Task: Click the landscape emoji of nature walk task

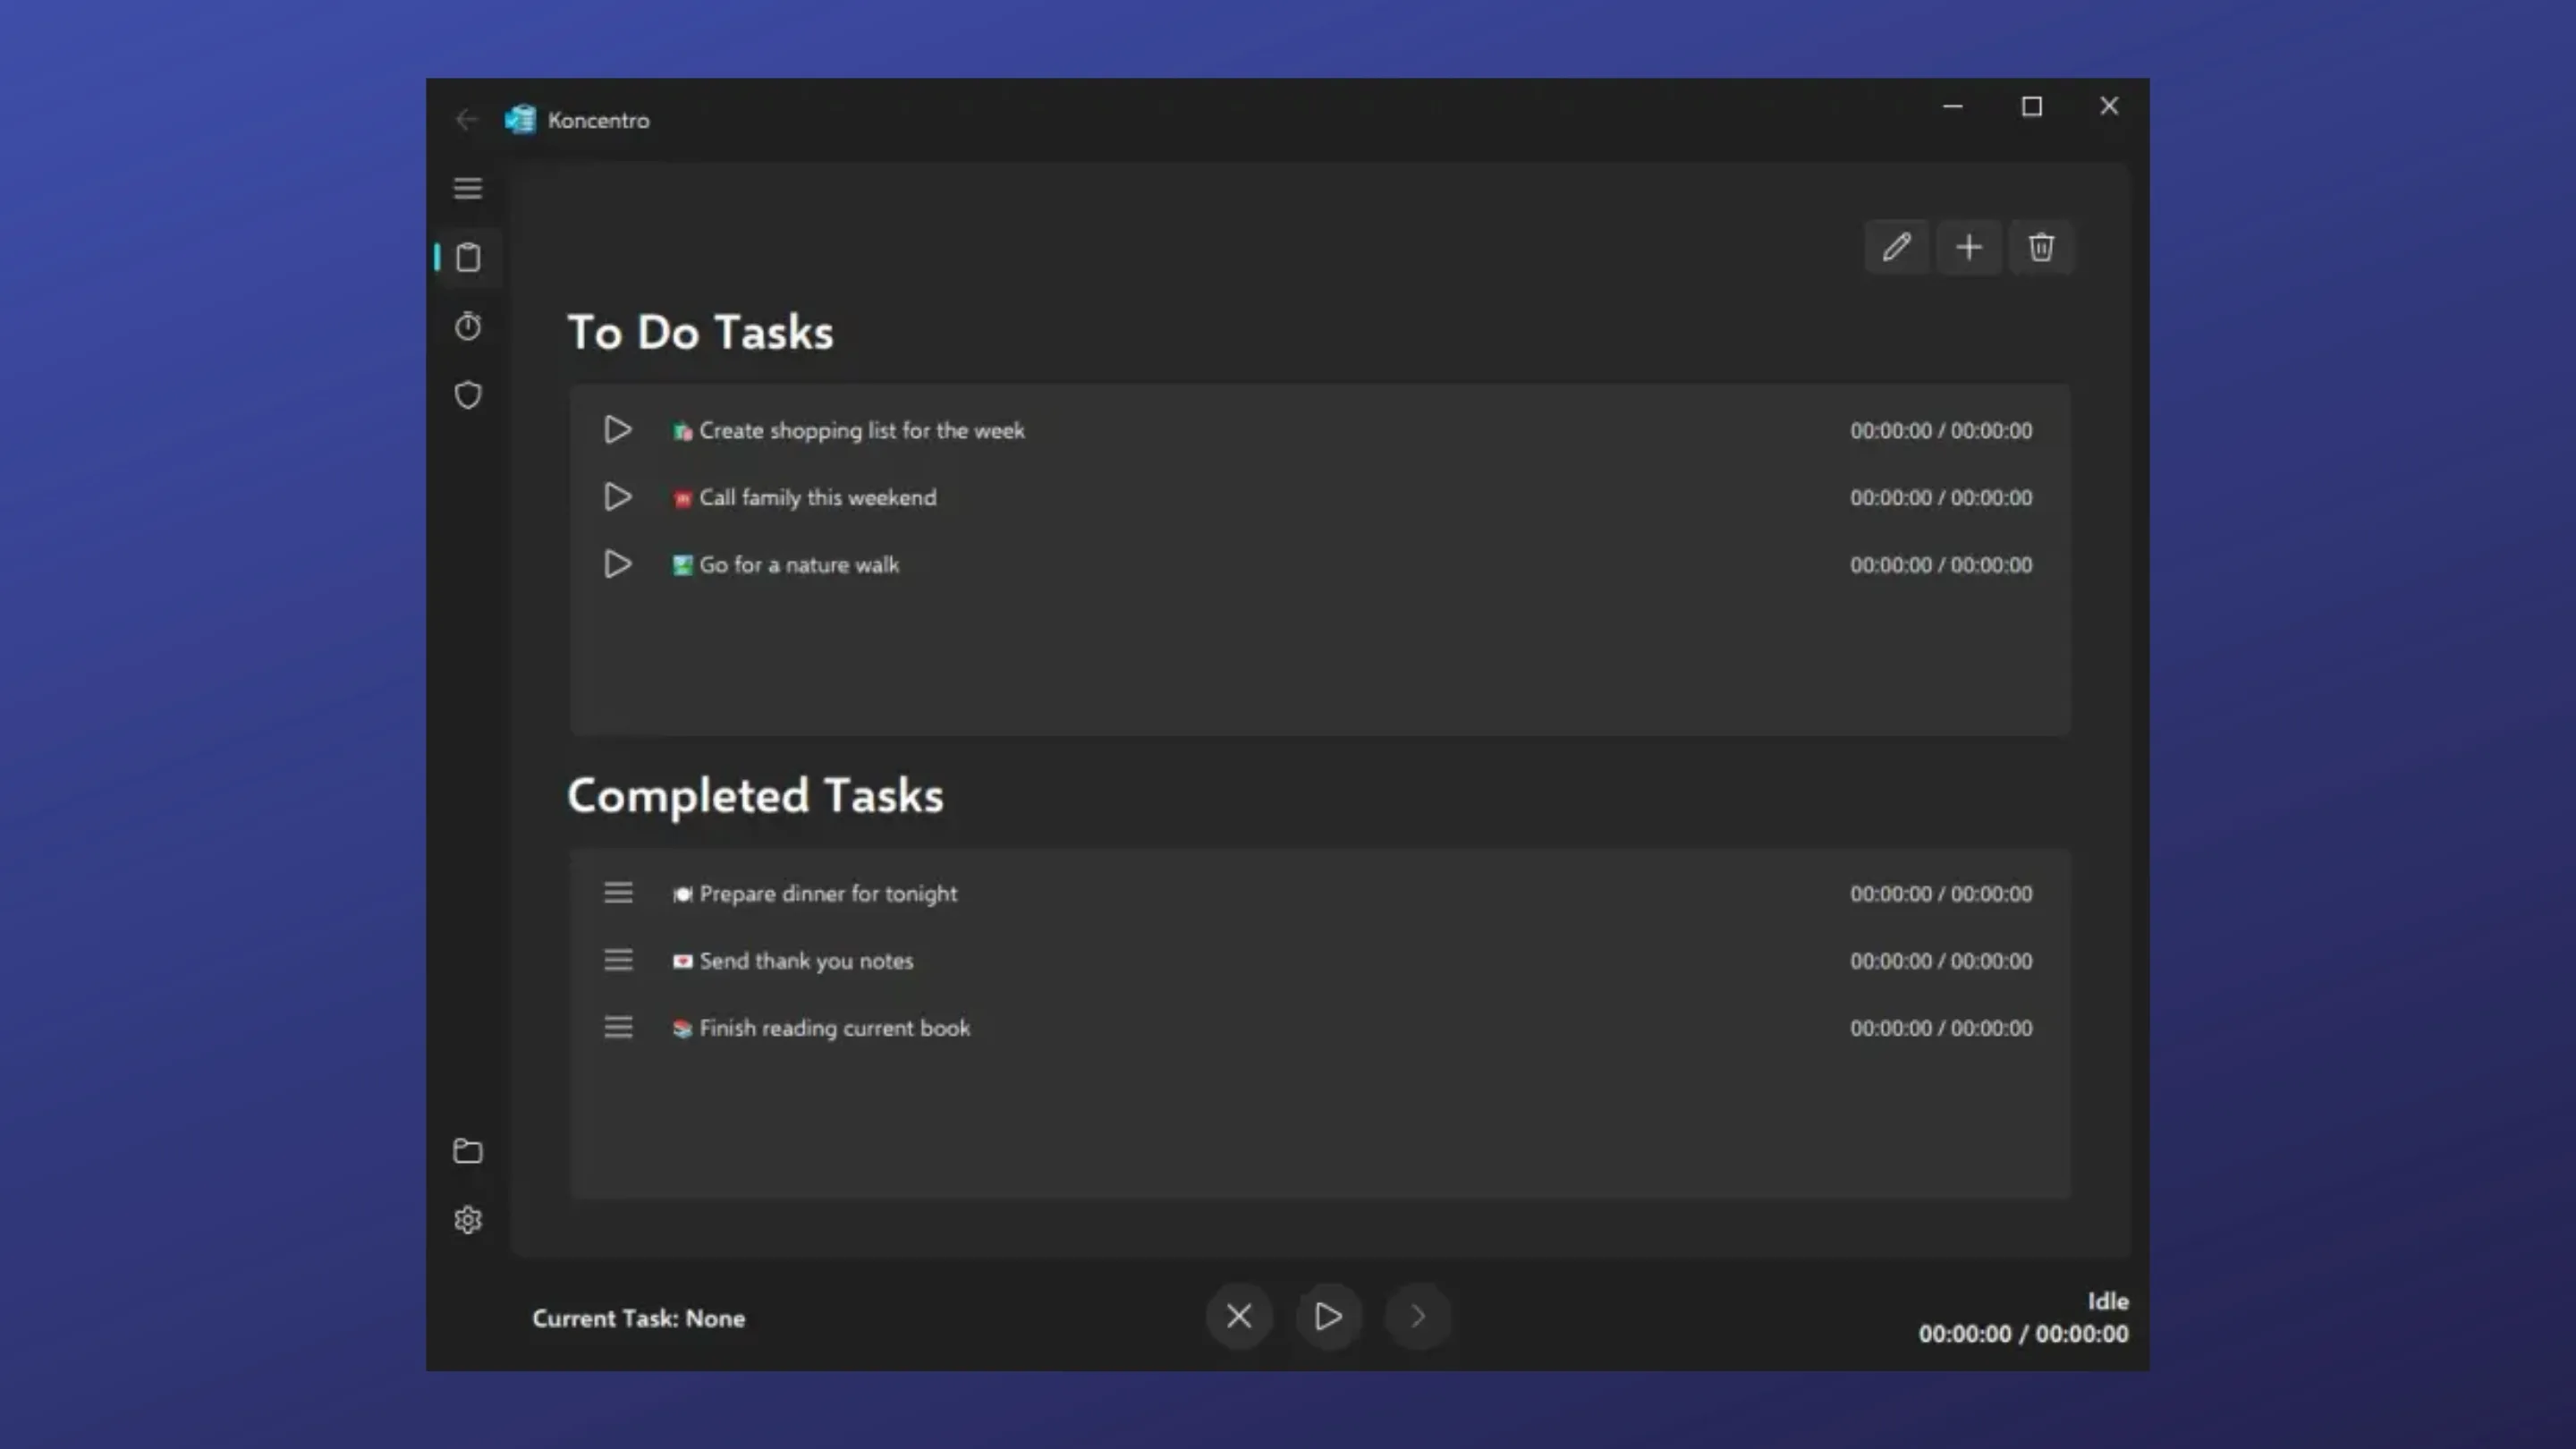Action: [682, 566]
